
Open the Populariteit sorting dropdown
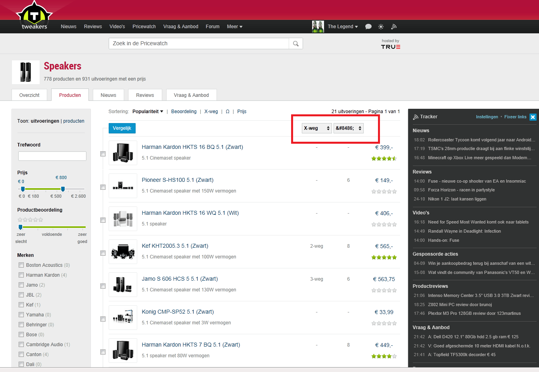point(148,112)
